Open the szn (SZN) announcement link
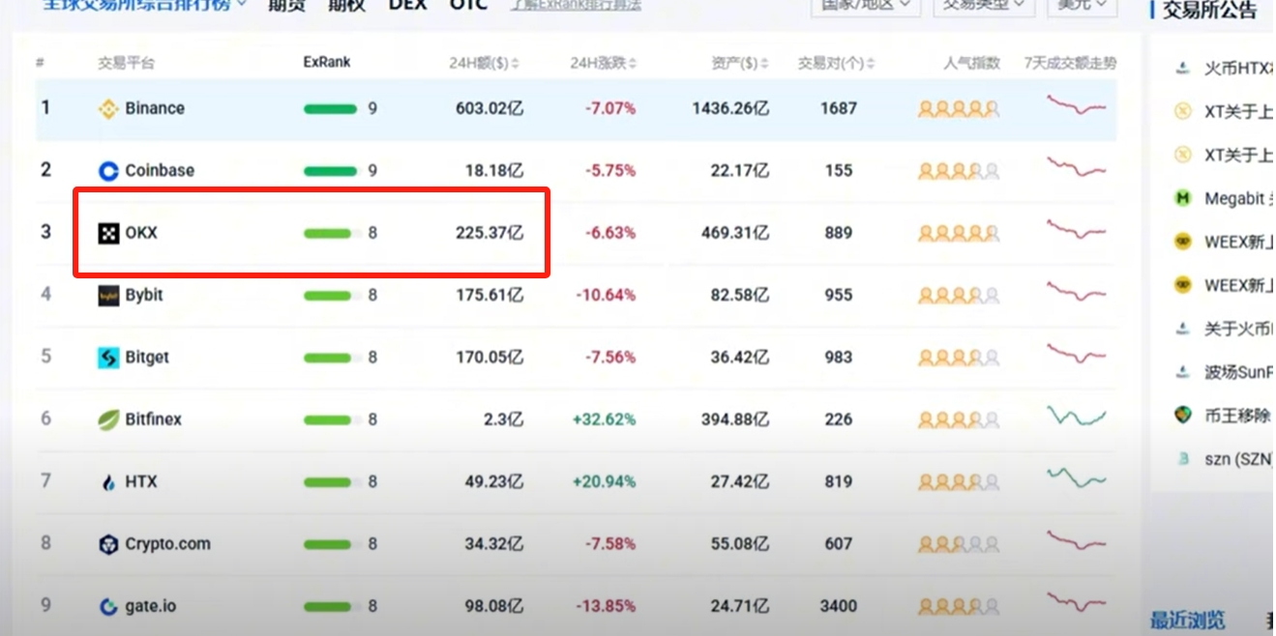Viewport: 1276px width, 636px height. tap(1238, 459)
